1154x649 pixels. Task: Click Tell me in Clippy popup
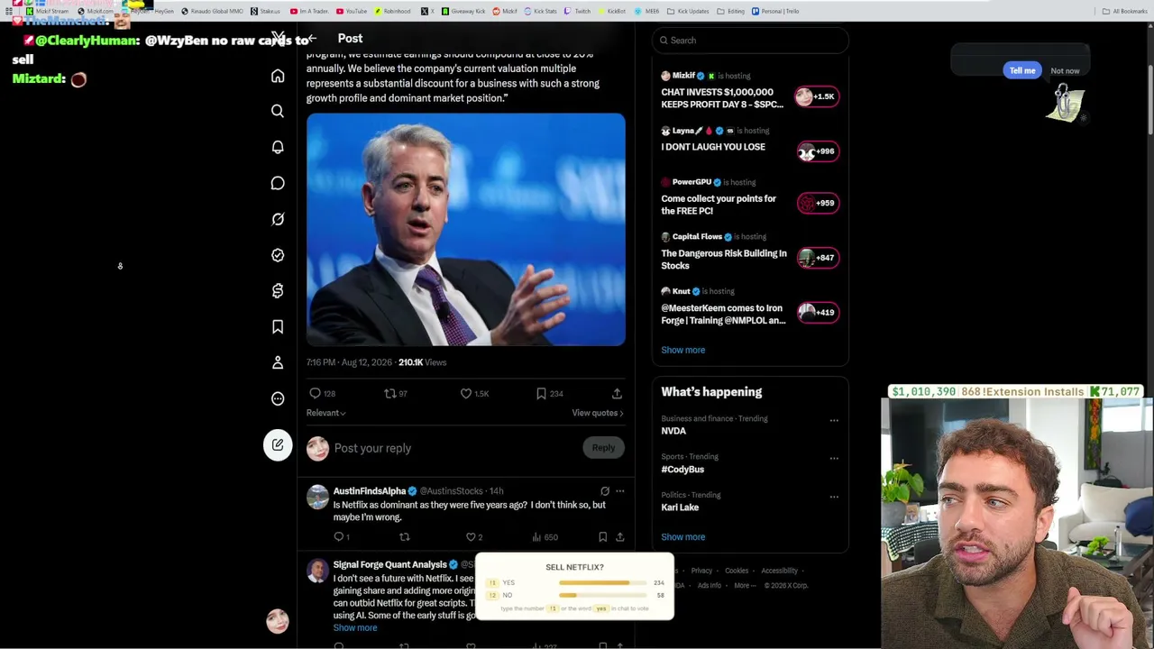[x=1022, y=70]
